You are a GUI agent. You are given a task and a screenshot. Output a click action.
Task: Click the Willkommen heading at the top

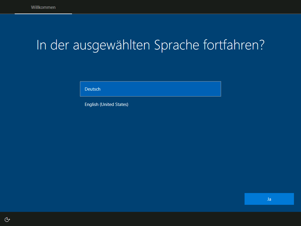click(x=43, y=7)
